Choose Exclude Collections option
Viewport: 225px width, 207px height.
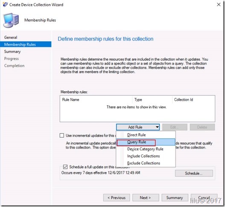click(x=146, y=163)
